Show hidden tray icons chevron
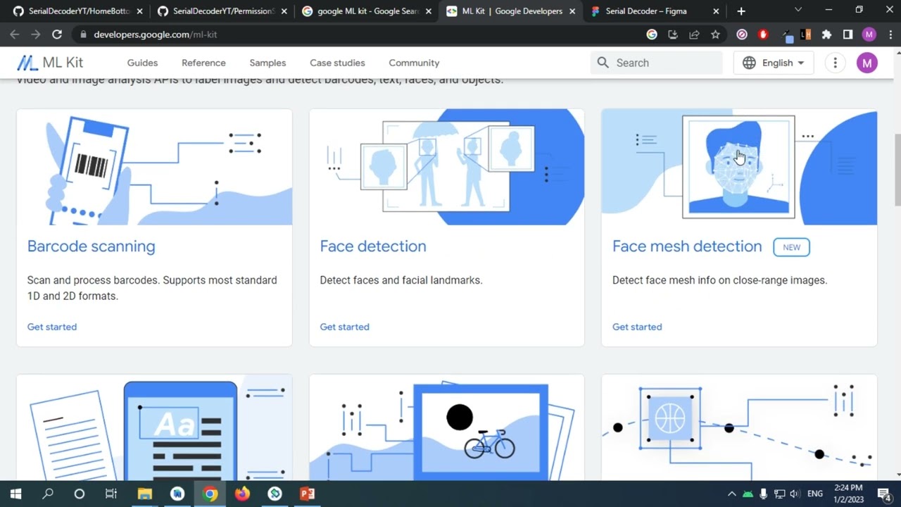Screen dimensions: 901x507 coord(731,494)
